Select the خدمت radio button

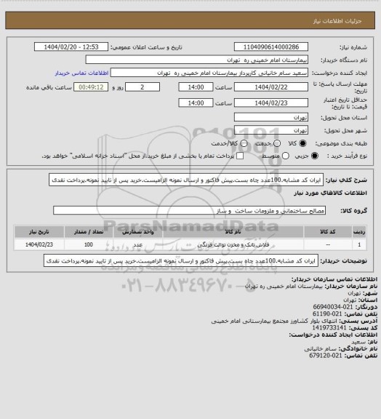[277, 143]
